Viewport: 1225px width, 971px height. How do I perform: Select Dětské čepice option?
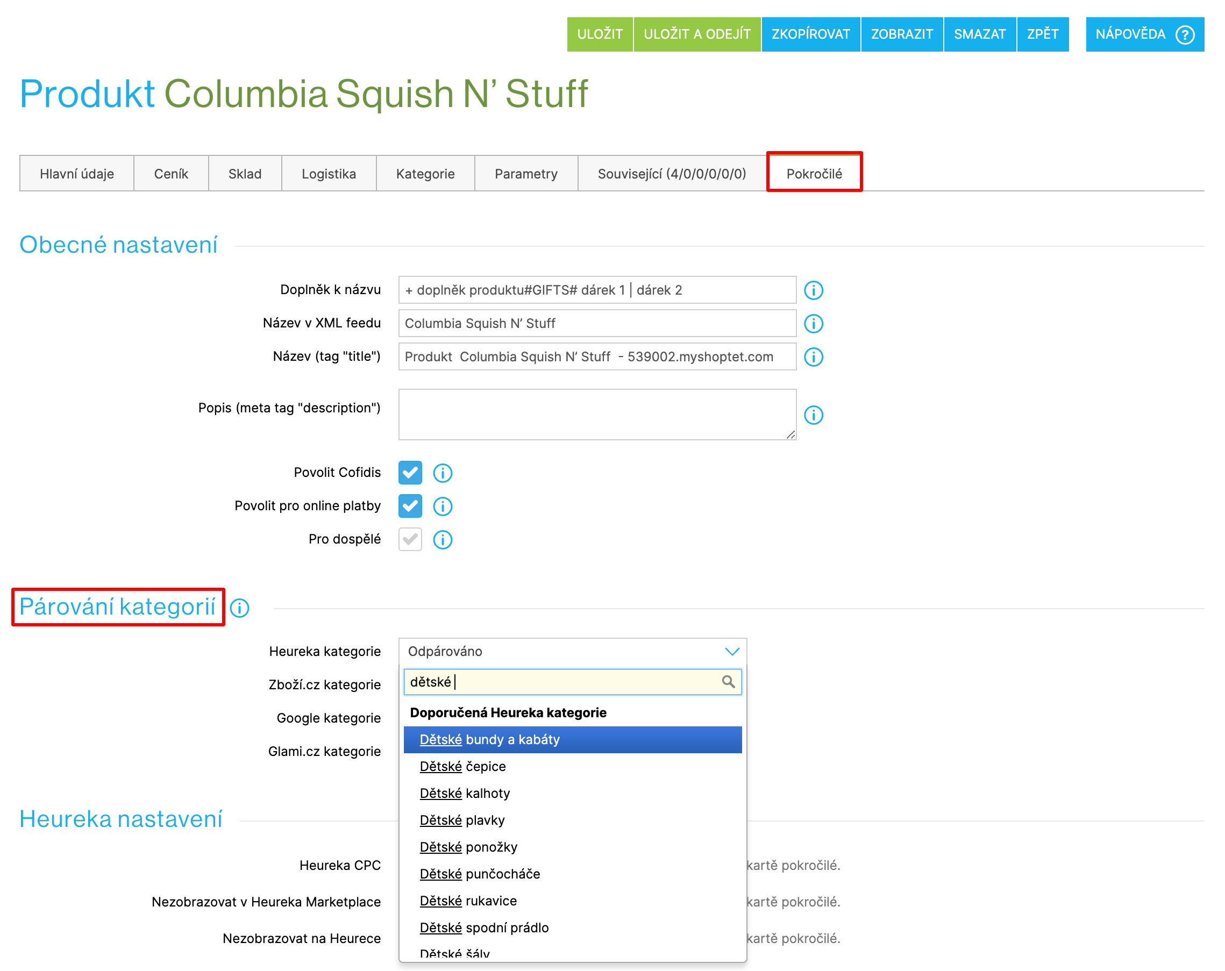(572, 767)
